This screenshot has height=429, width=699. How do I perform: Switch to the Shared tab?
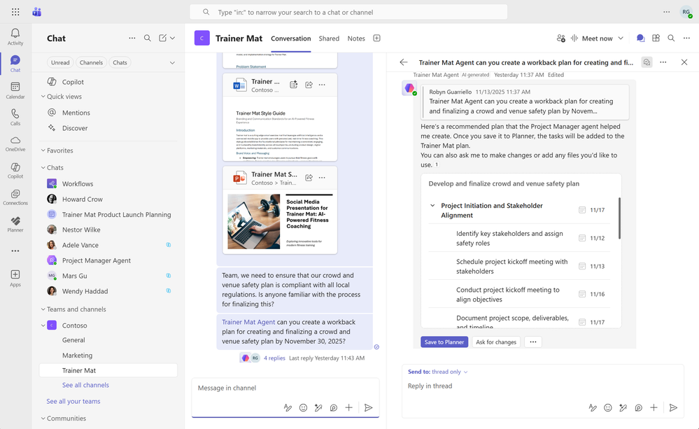point(329,38)
